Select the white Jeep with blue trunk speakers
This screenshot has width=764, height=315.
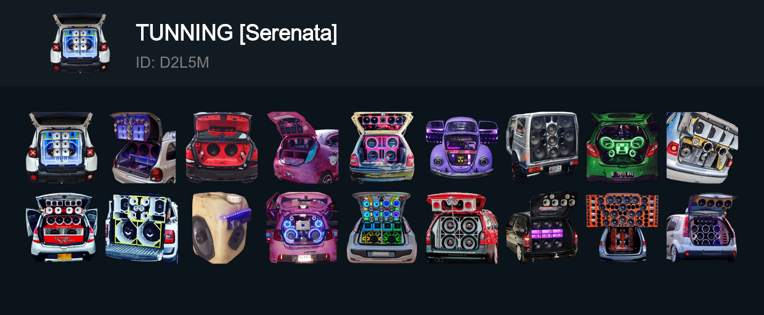point(62,148)
